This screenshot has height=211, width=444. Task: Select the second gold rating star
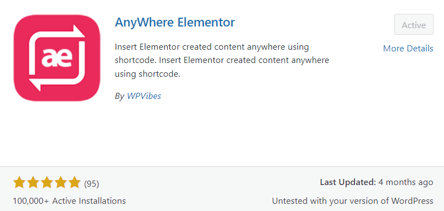tap(33, 182)
